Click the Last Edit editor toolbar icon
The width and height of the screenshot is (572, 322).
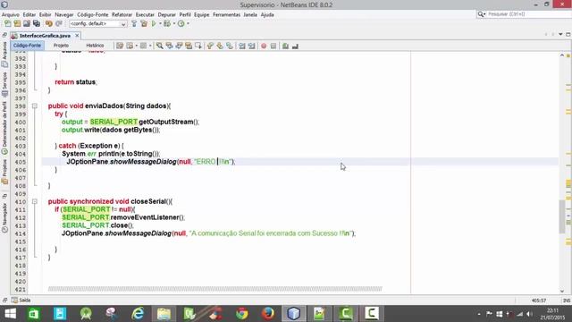[x=119, y=46]
